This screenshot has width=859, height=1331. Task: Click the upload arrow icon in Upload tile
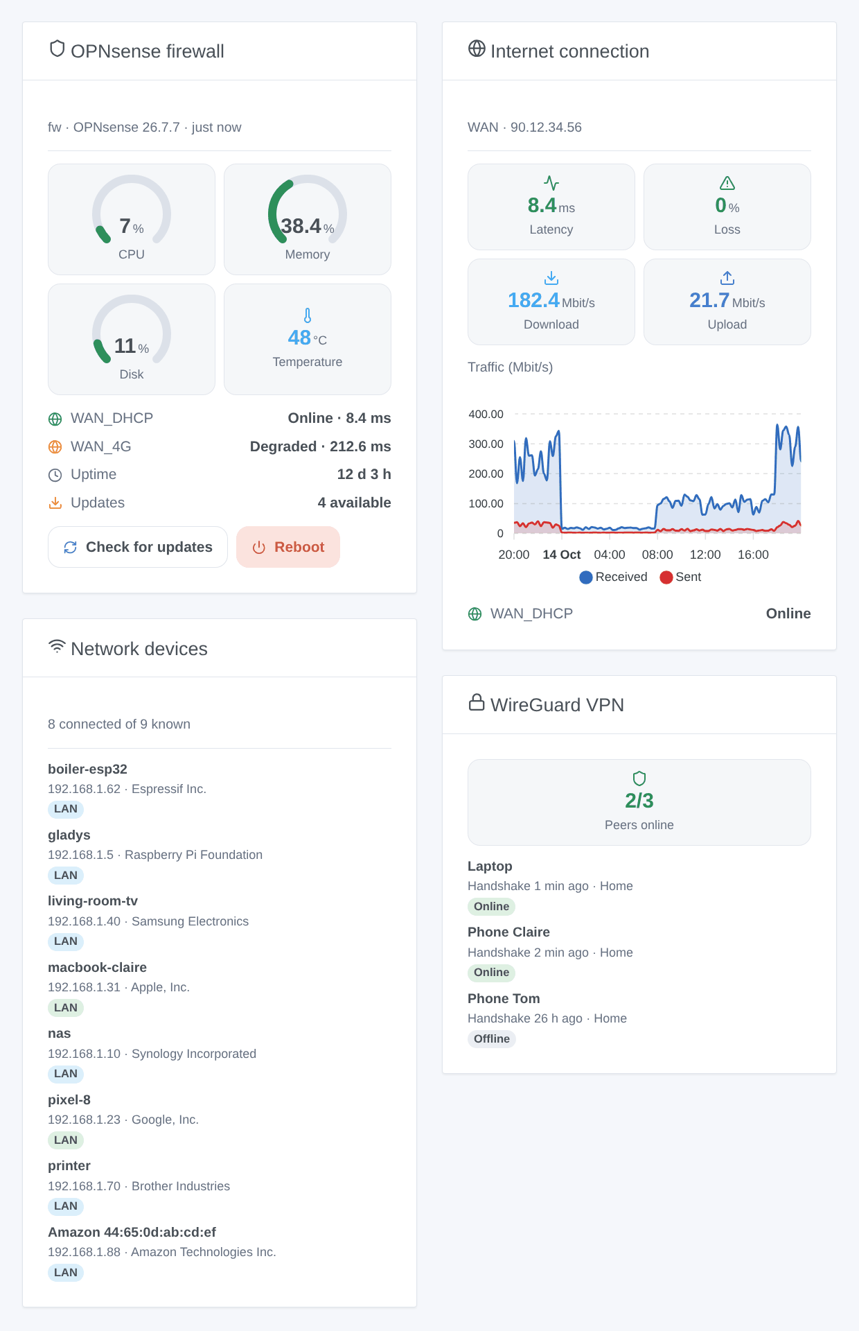[x=727, y=278]
